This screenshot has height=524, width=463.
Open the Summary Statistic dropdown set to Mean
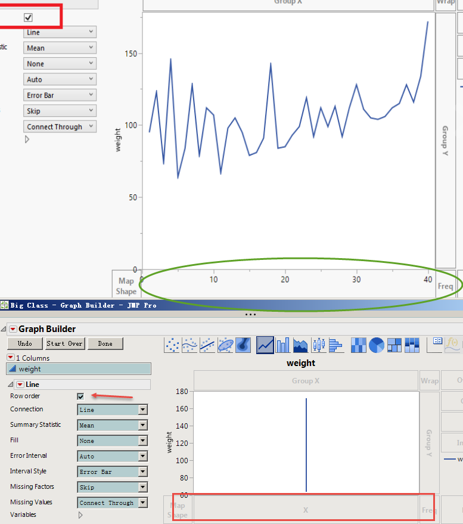click(112, 425)
